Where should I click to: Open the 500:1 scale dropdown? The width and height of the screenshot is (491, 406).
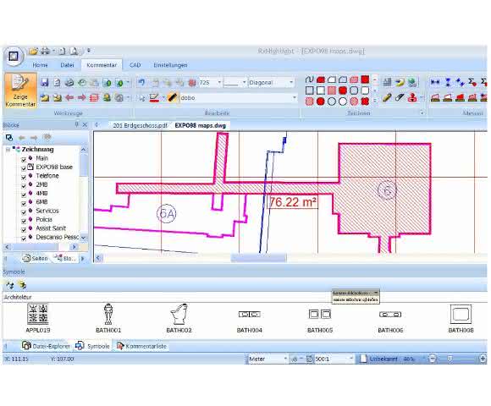(351, 359)
